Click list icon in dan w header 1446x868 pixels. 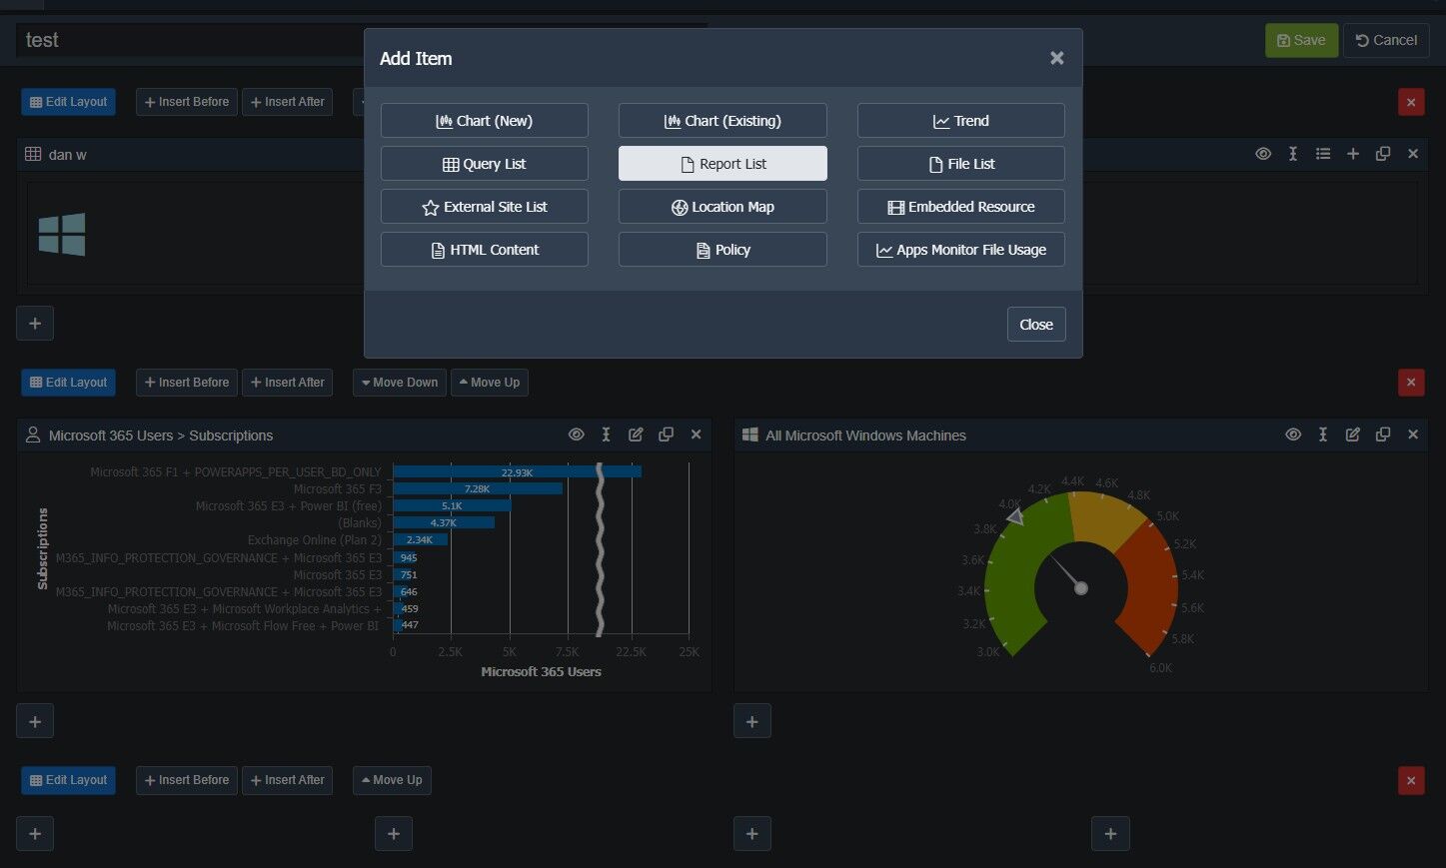(1323, 154)
